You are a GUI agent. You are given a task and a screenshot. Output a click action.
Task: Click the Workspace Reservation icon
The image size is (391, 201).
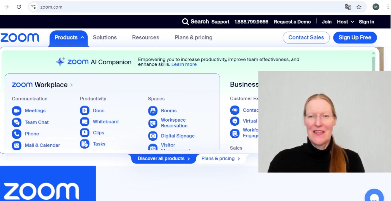(x=153, y=123)
